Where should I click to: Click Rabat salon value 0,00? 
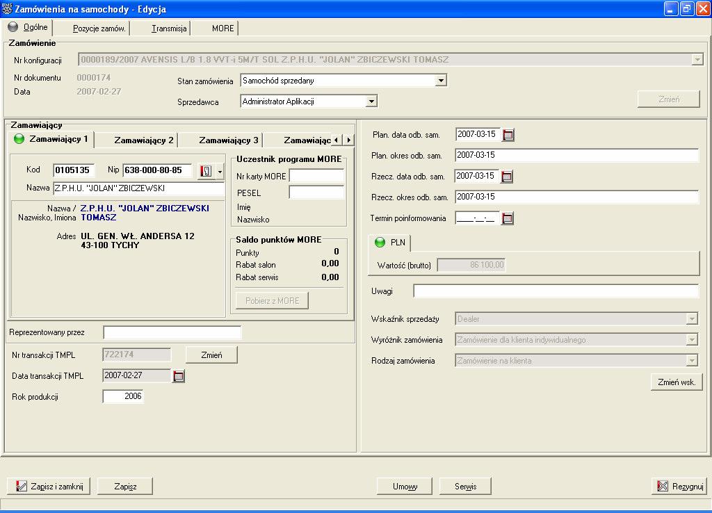pyautogui.click(x=330, y=263)
